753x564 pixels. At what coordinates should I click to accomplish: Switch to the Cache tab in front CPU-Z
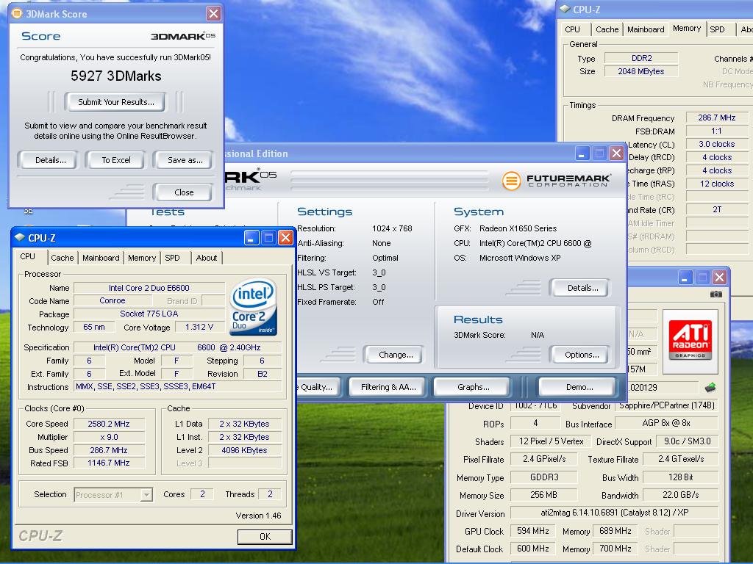tap(63, 258)
